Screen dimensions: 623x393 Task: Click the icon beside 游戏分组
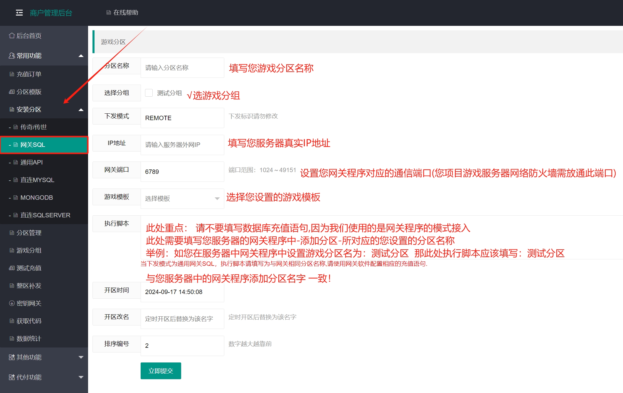(x=12, y=250)
